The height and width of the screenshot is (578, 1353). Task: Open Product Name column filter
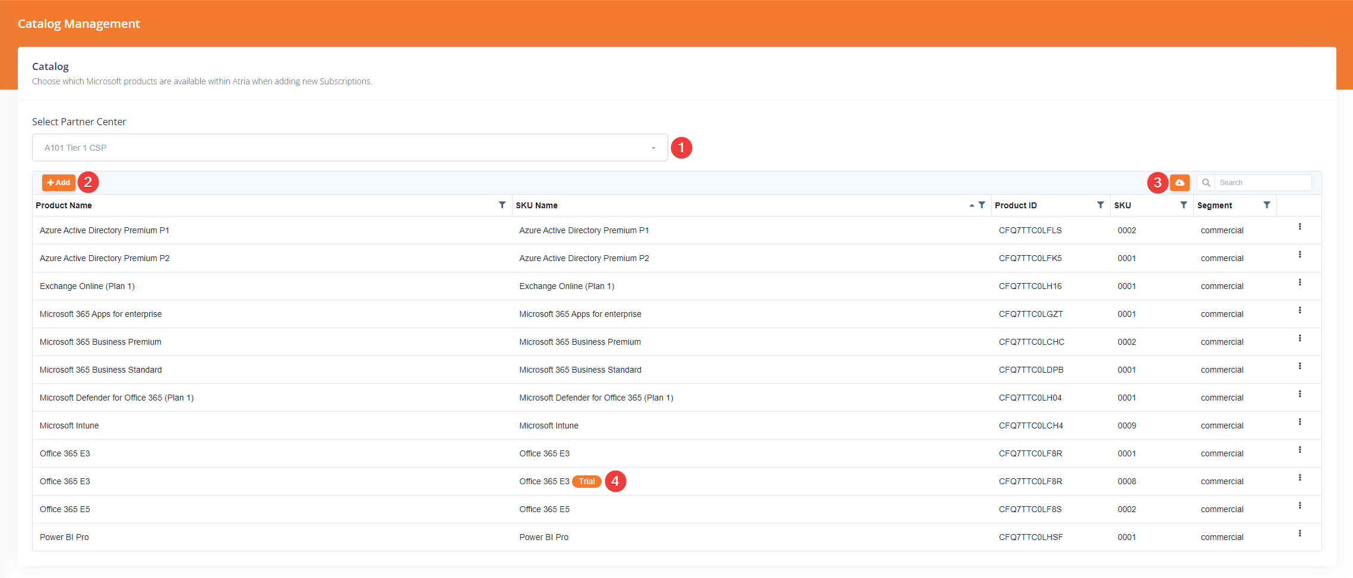(502, 205)
